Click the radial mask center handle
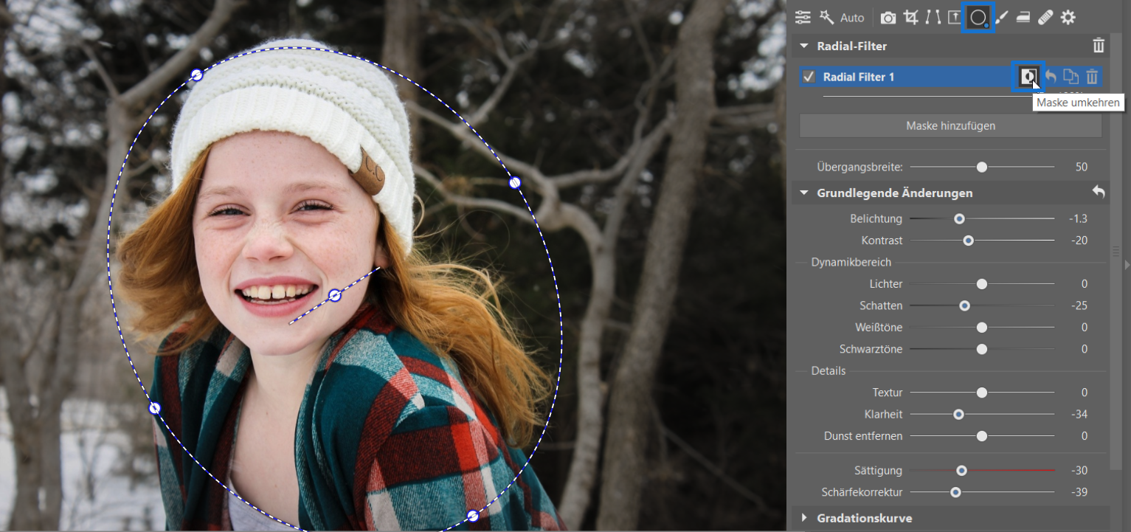The image size is (1131, 532). [334, 295]
